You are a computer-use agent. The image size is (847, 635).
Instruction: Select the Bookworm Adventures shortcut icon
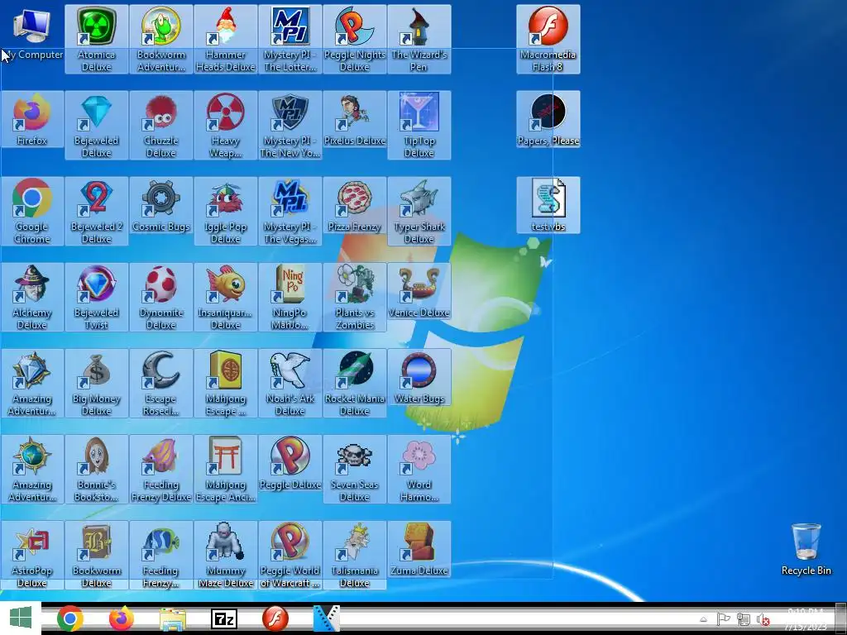point(161,39)
